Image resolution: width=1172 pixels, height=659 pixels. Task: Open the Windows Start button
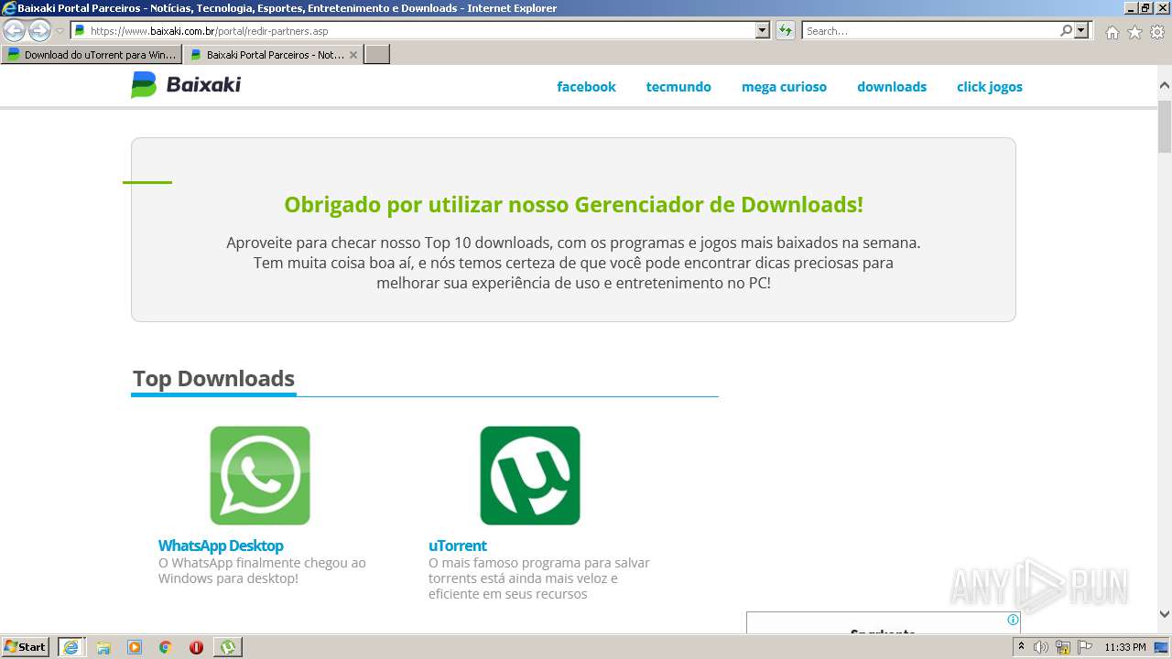pyautogui.click(x=26, y=647)
